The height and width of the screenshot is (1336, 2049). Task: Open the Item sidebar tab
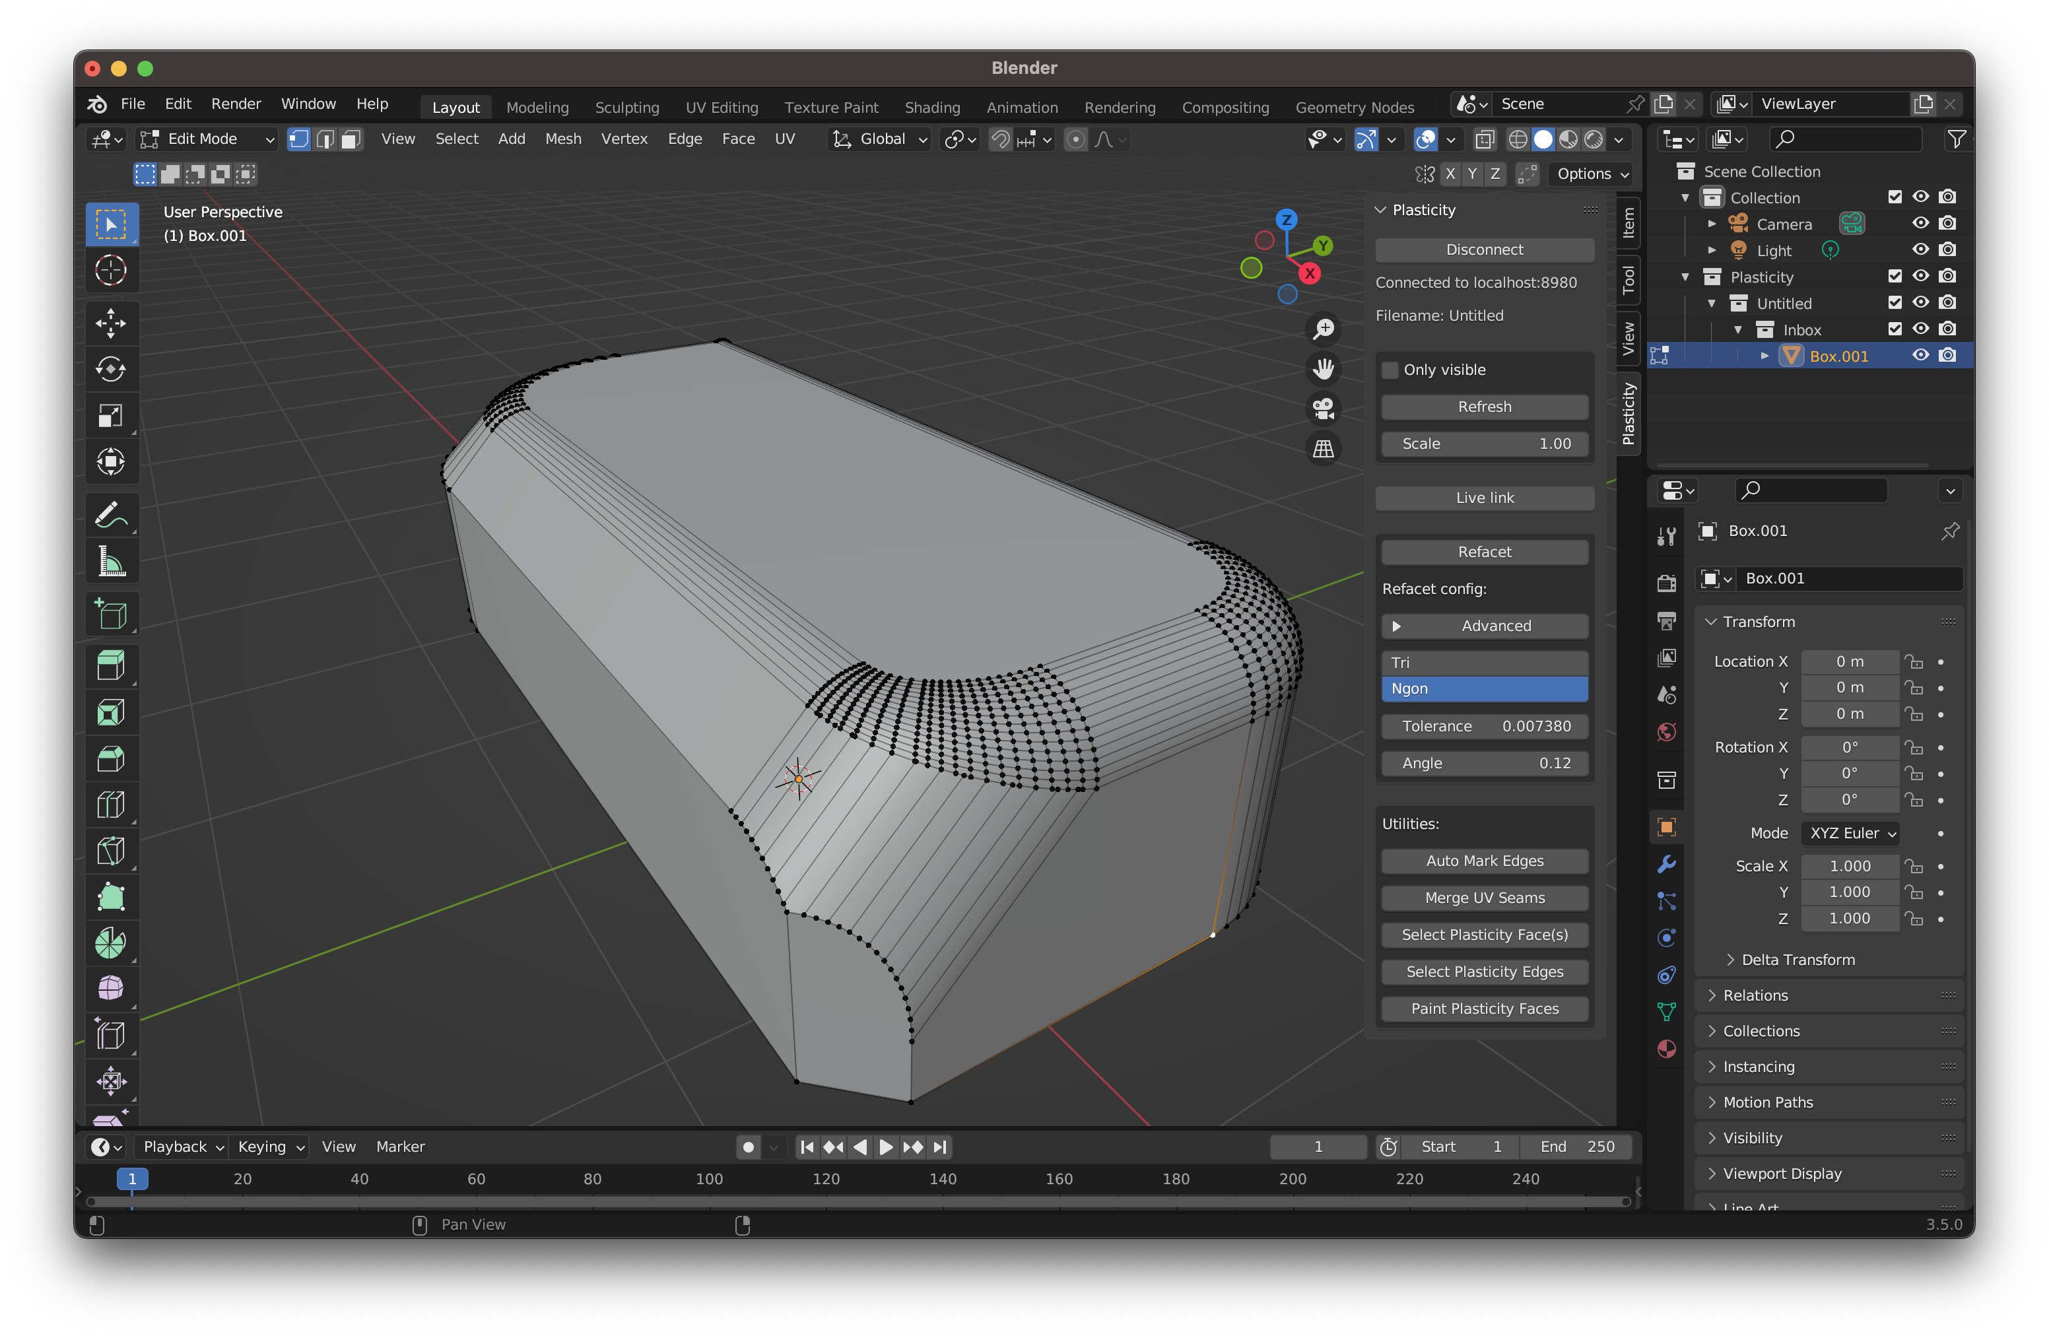tap(1628, 224)
